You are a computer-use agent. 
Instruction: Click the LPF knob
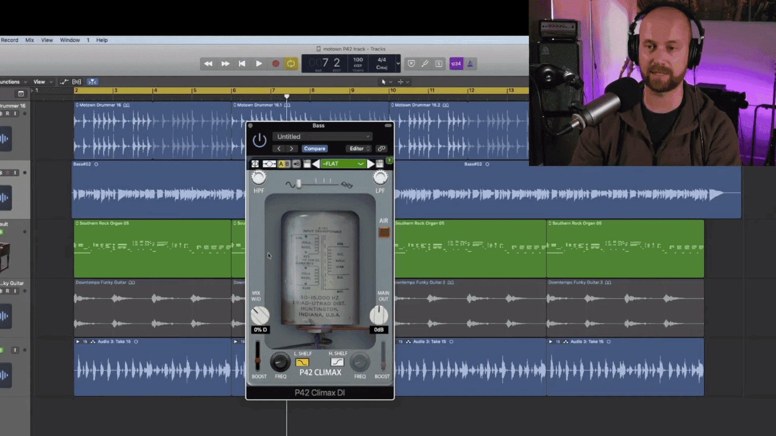[x=380, y=178]
